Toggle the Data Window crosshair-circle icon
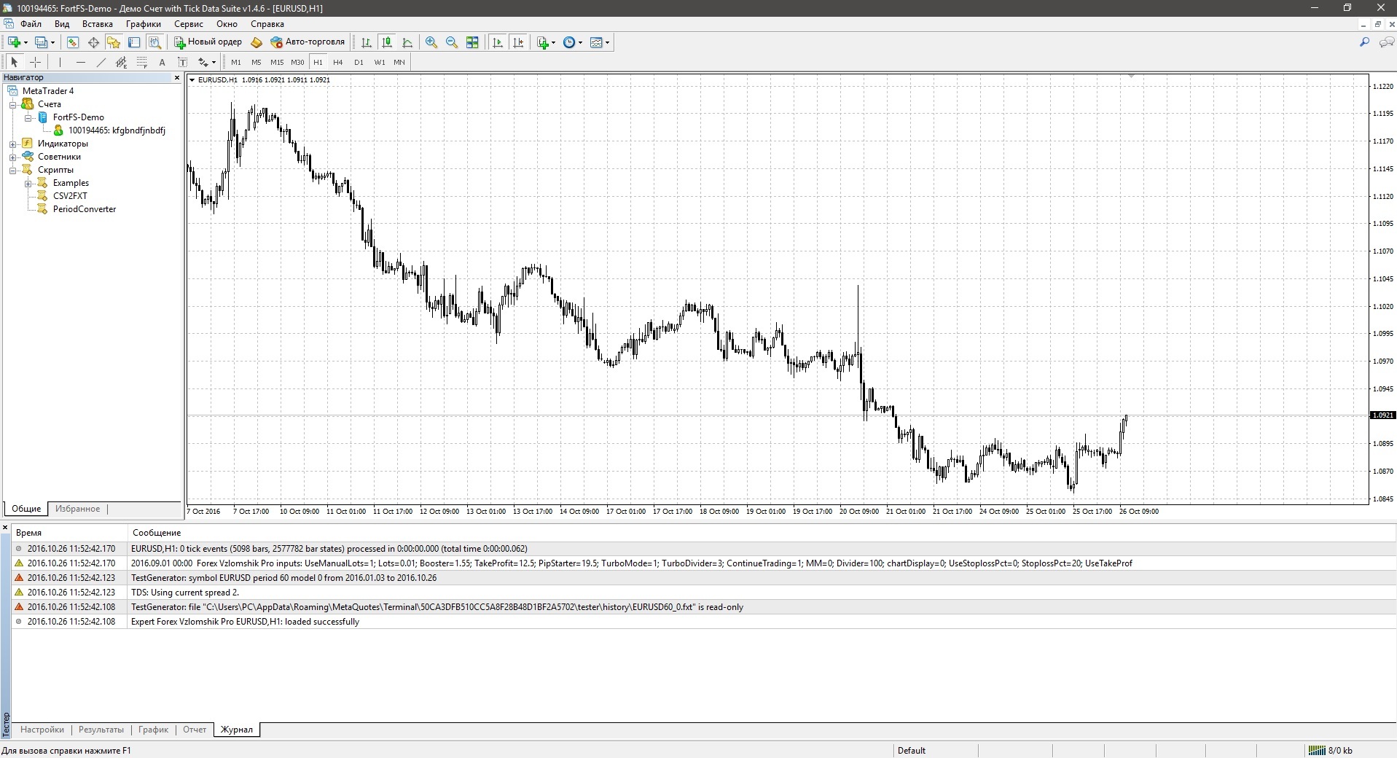 click(x=93, y=42)
